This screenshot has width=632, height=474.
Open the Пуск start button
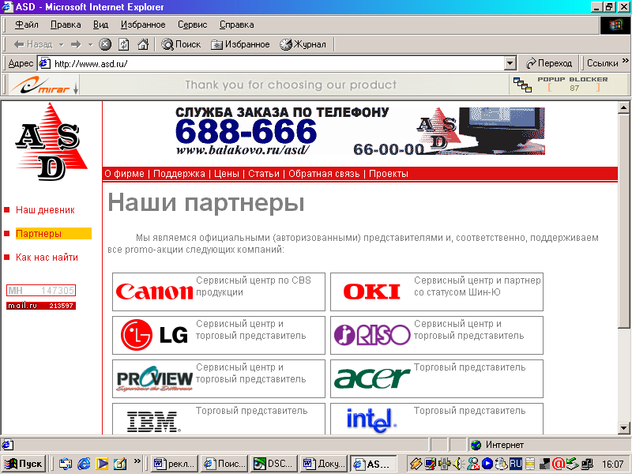coord(24,464)
